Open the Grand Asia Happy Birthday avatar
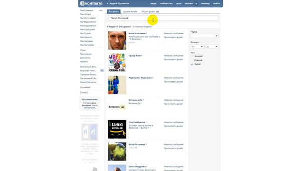The image size is (304, 171). [x=117, y=63]
